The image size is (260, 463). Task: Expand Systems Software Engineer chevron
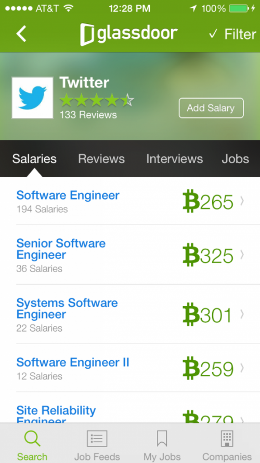point(242,314)
